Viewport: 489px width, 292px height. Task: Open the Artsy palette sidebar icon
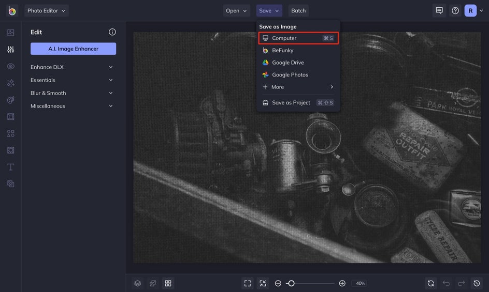(10, 100)
